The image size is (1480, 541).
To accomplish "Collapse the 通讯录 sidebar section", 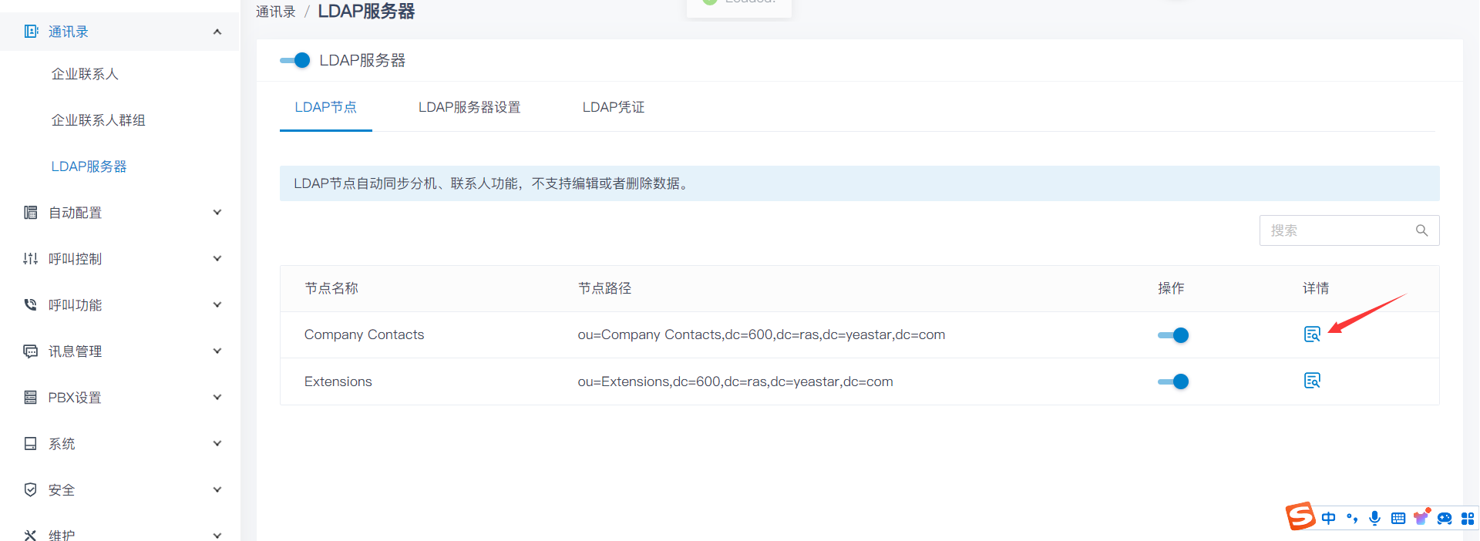I will click(217, 32).
